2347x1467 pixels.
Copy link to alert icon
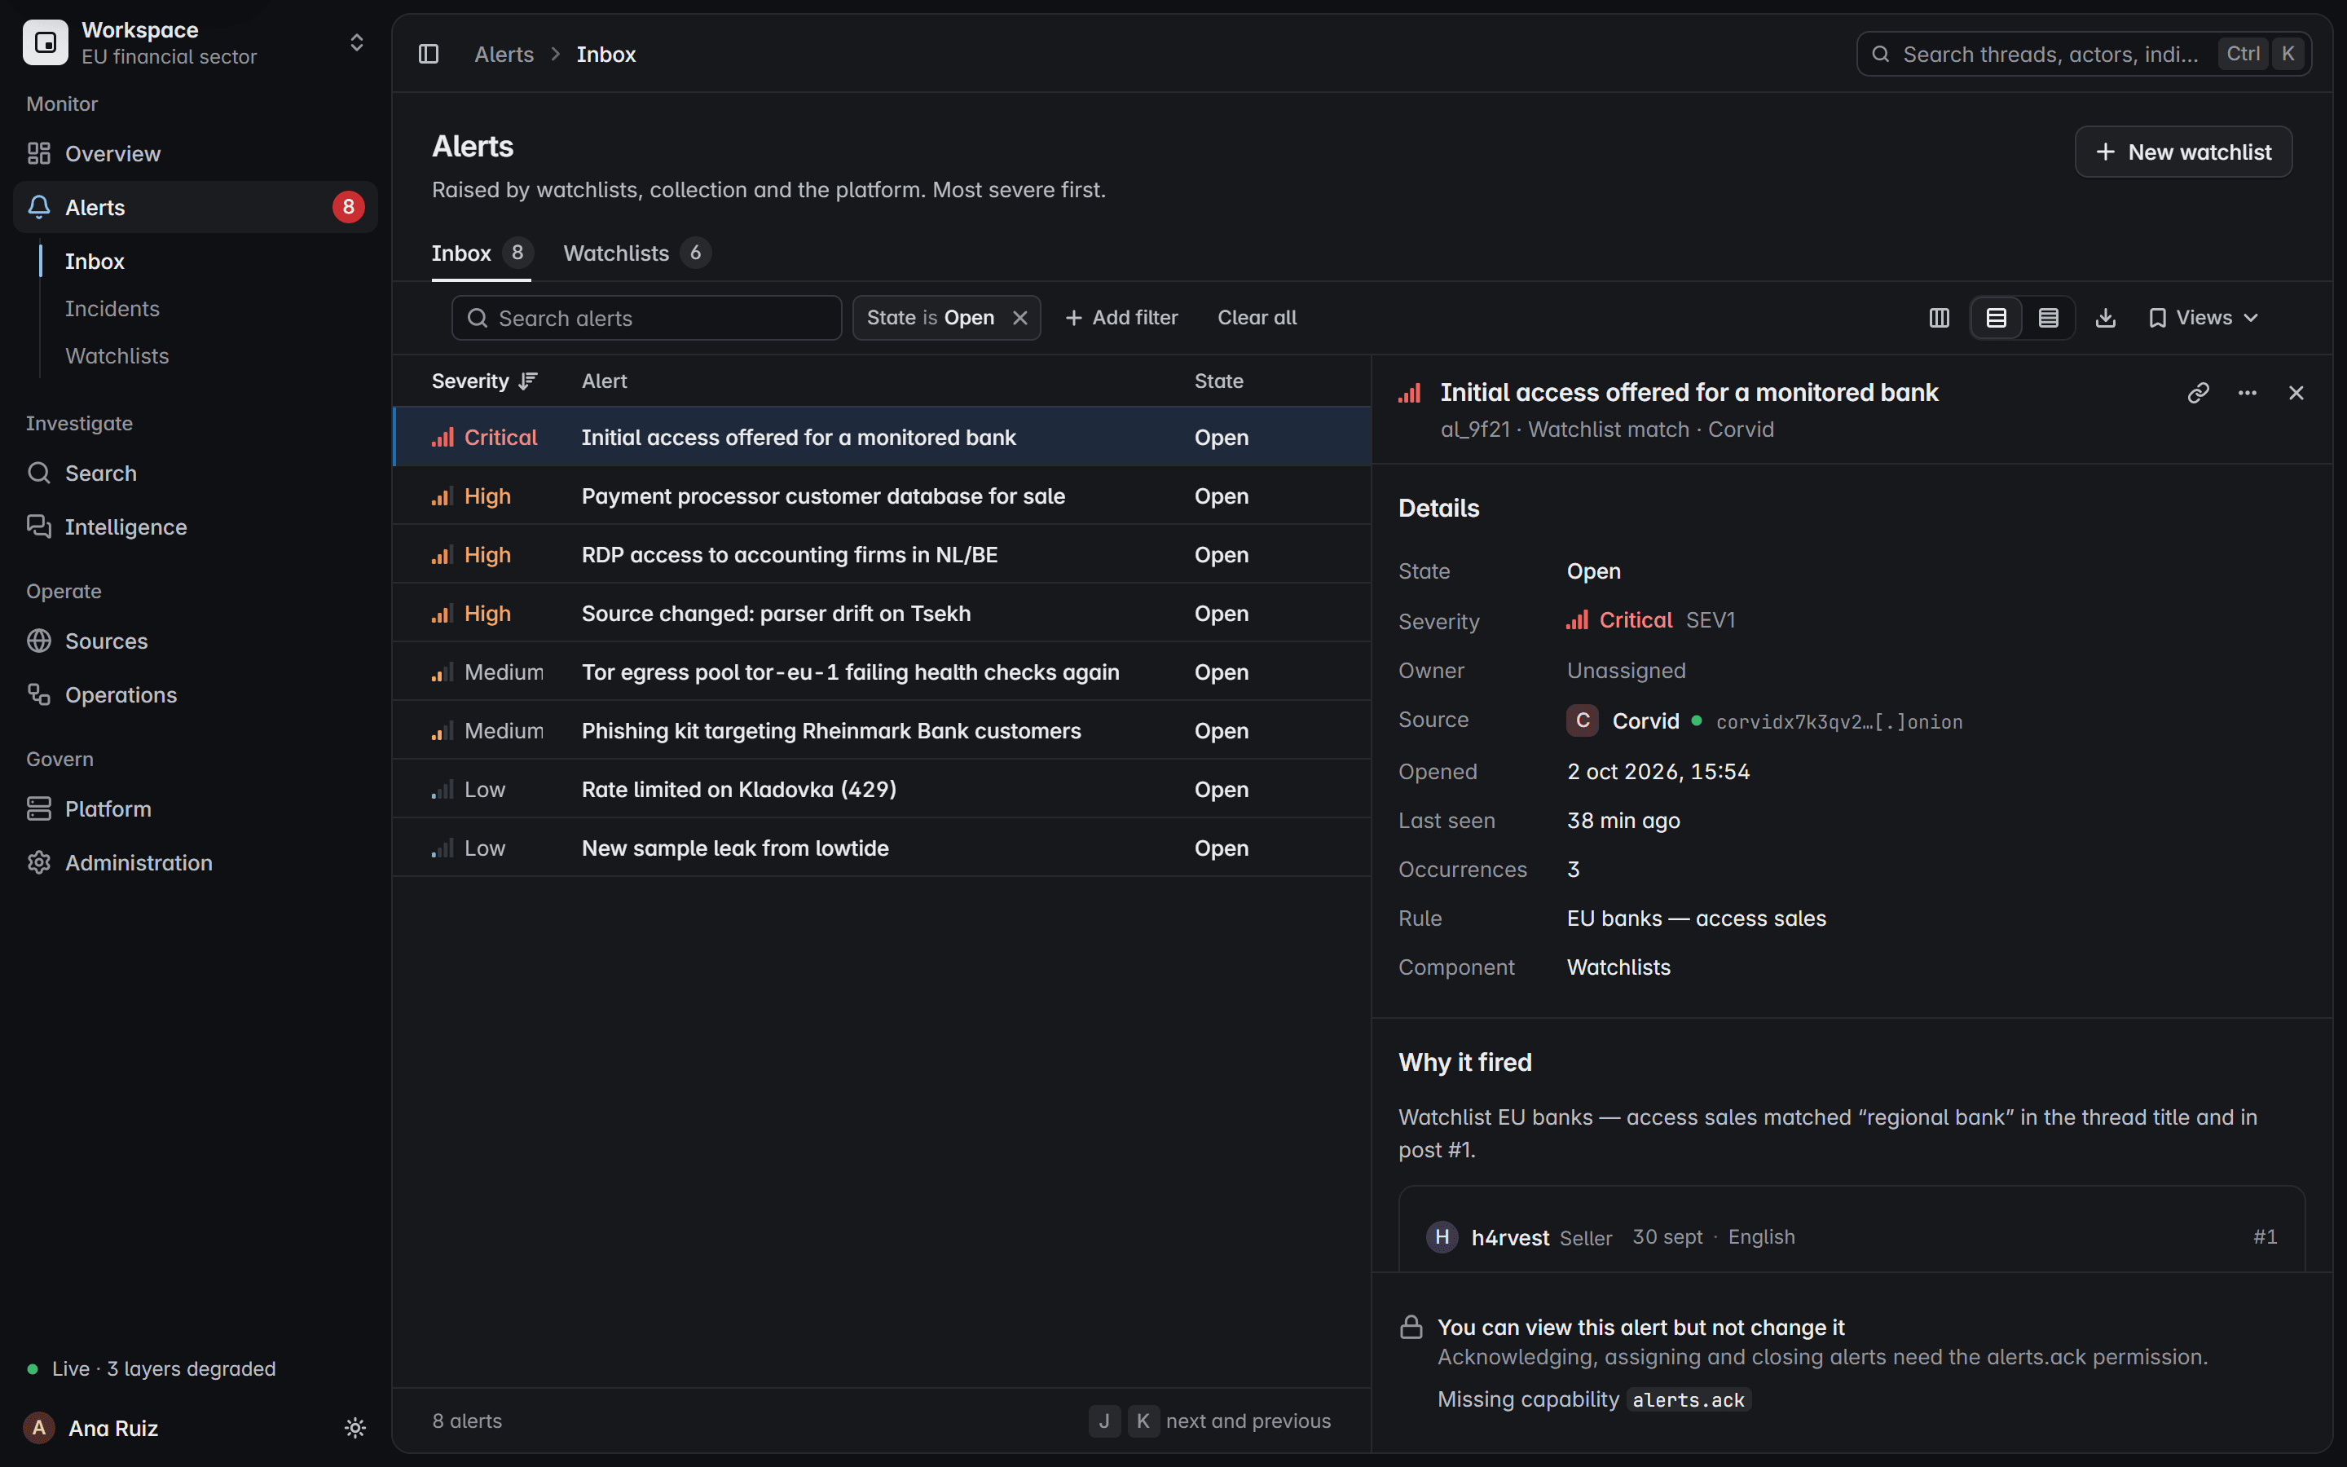2198,392
